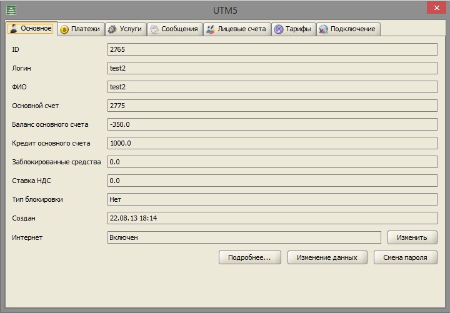Switch to the Подключение tab
This screenshot has width=450, height=313.
pos(348,29)
